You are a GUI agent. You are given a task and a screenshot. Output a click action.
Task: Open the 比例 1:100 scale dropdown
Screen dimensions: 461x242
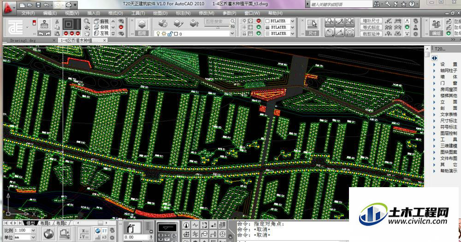33,230
